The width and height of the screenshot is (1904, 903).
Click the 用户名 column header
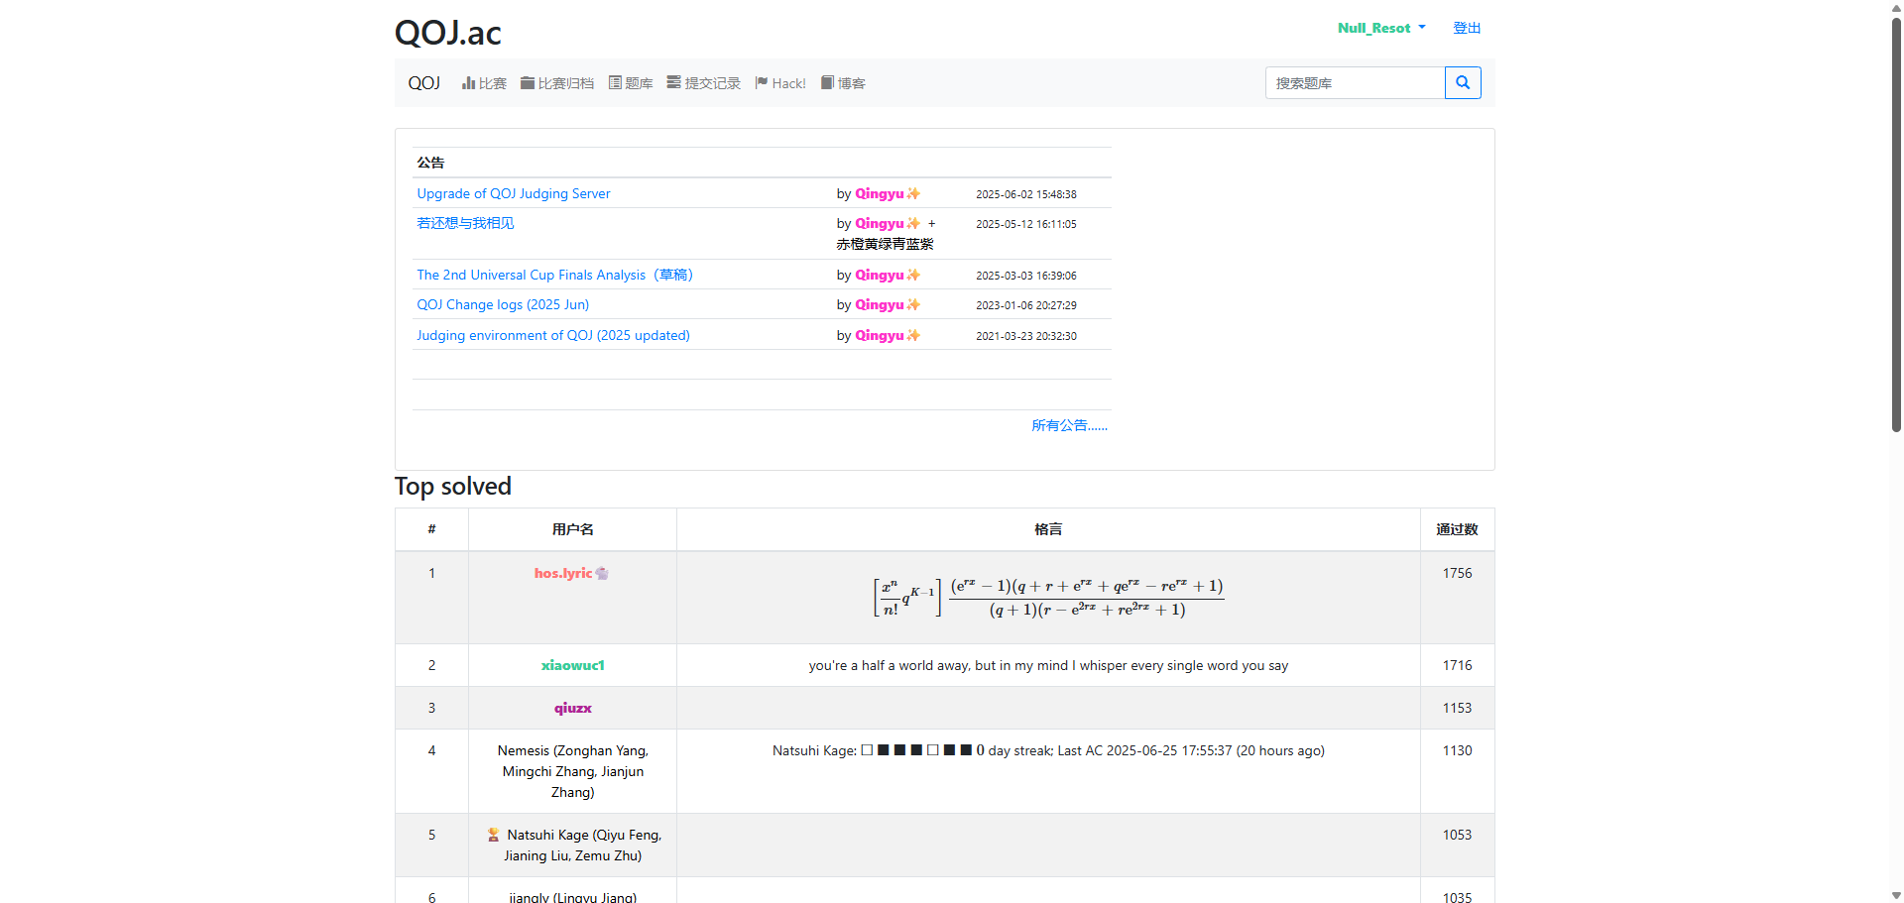(573, 529)
